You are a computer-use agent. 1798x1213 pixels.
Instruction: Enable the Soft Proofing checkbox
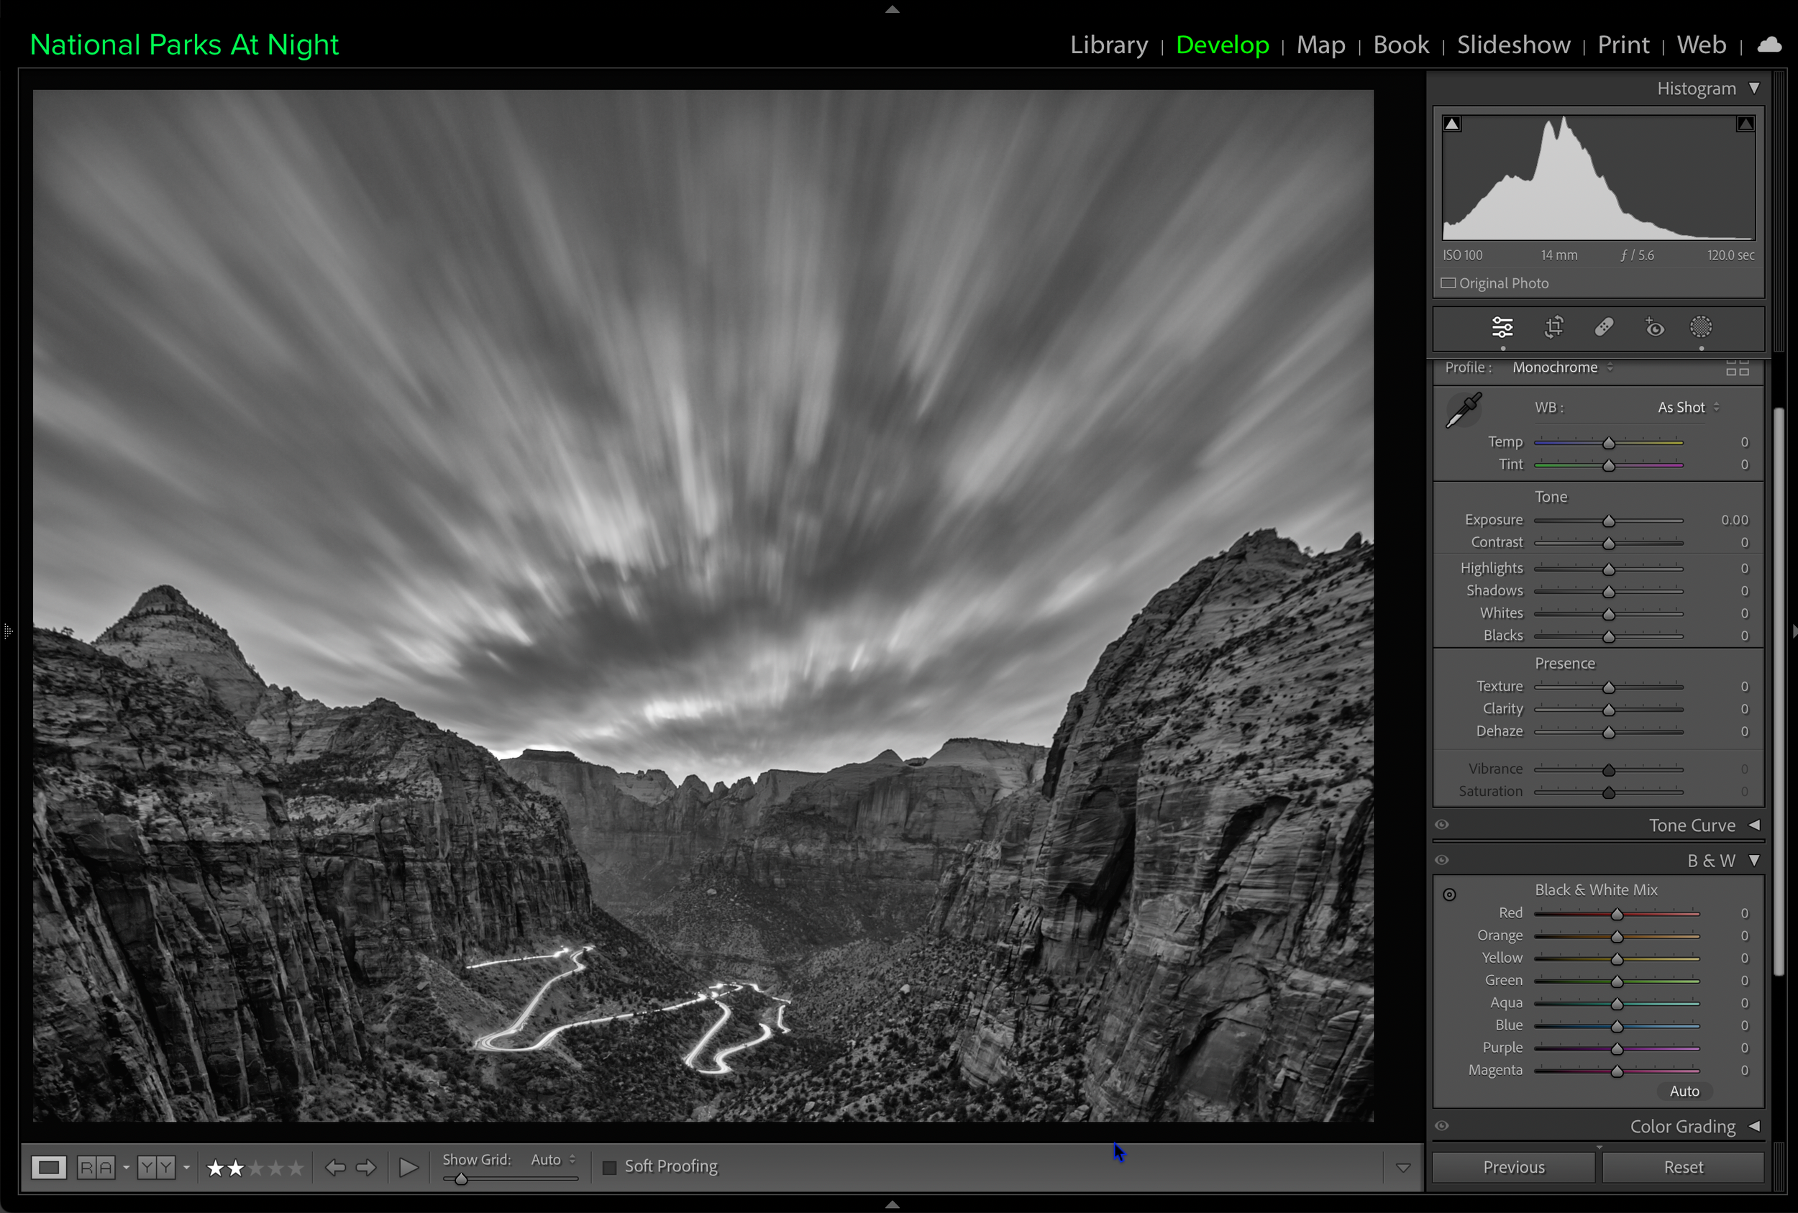point(610,1166)
